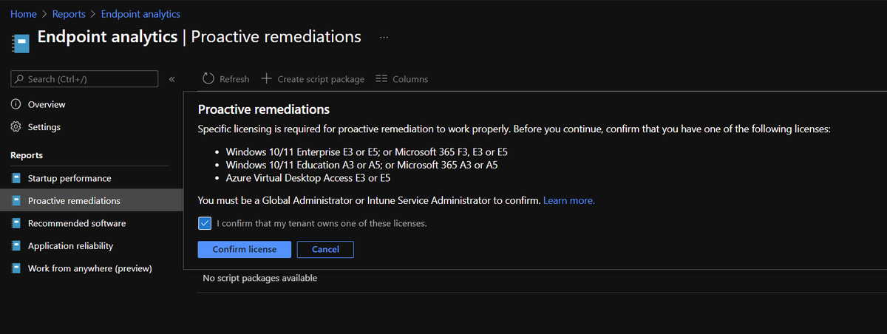
Task: Go to Reports breadcrumb
Action: point(69,14)
